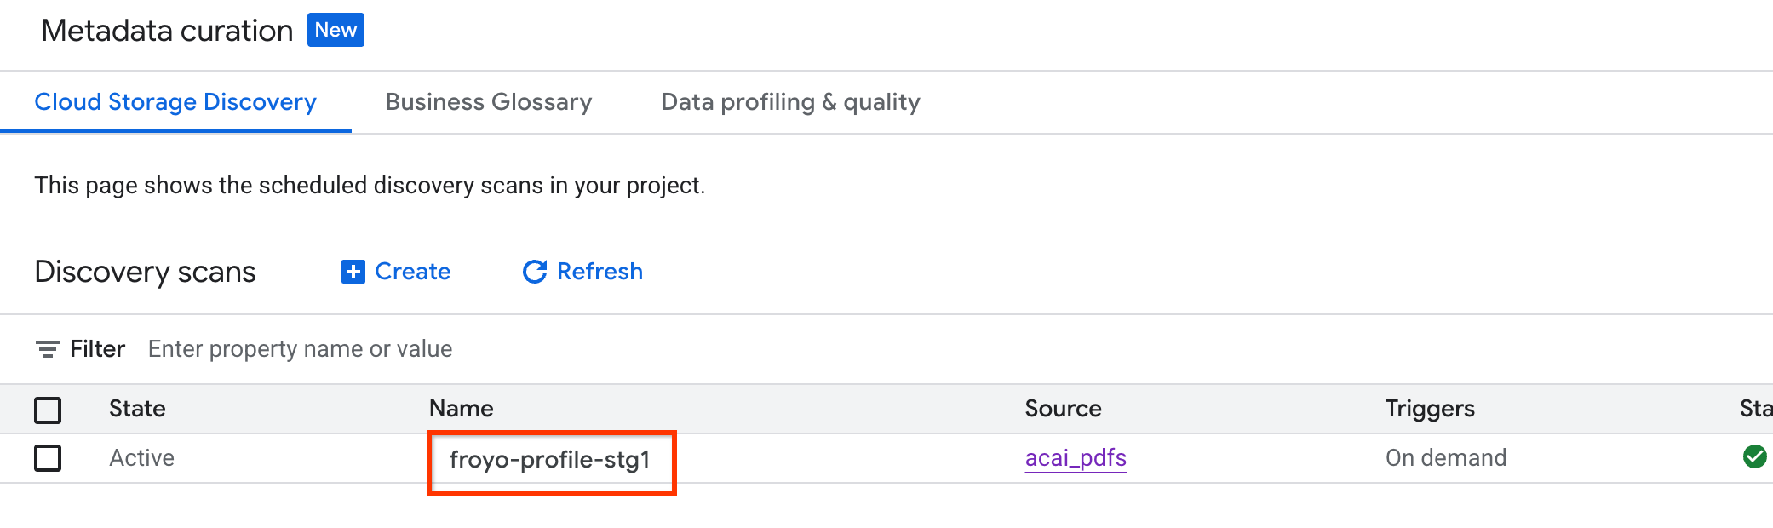
Task: Select the froyo-profile-stg1 row checkbox
Action: coord(49,457)
